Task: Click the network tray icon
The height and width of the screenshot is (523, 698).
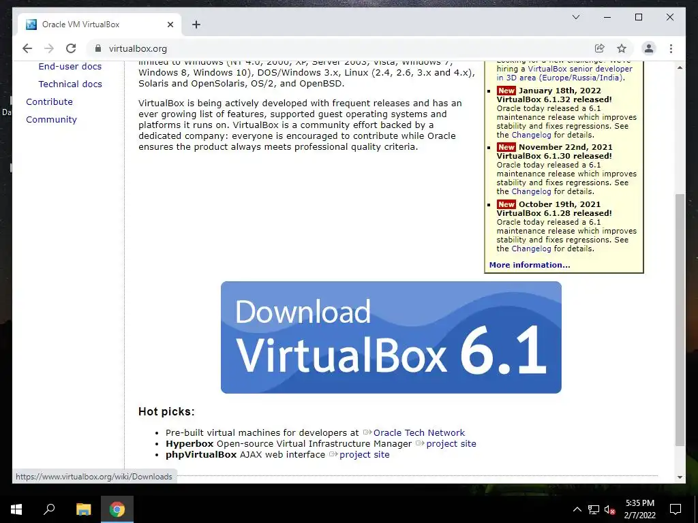Action: pos(594,509)
